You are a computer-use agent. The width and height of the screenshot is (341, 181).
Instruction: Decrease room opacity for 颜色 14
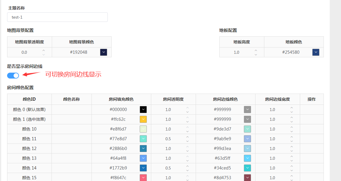187,170
